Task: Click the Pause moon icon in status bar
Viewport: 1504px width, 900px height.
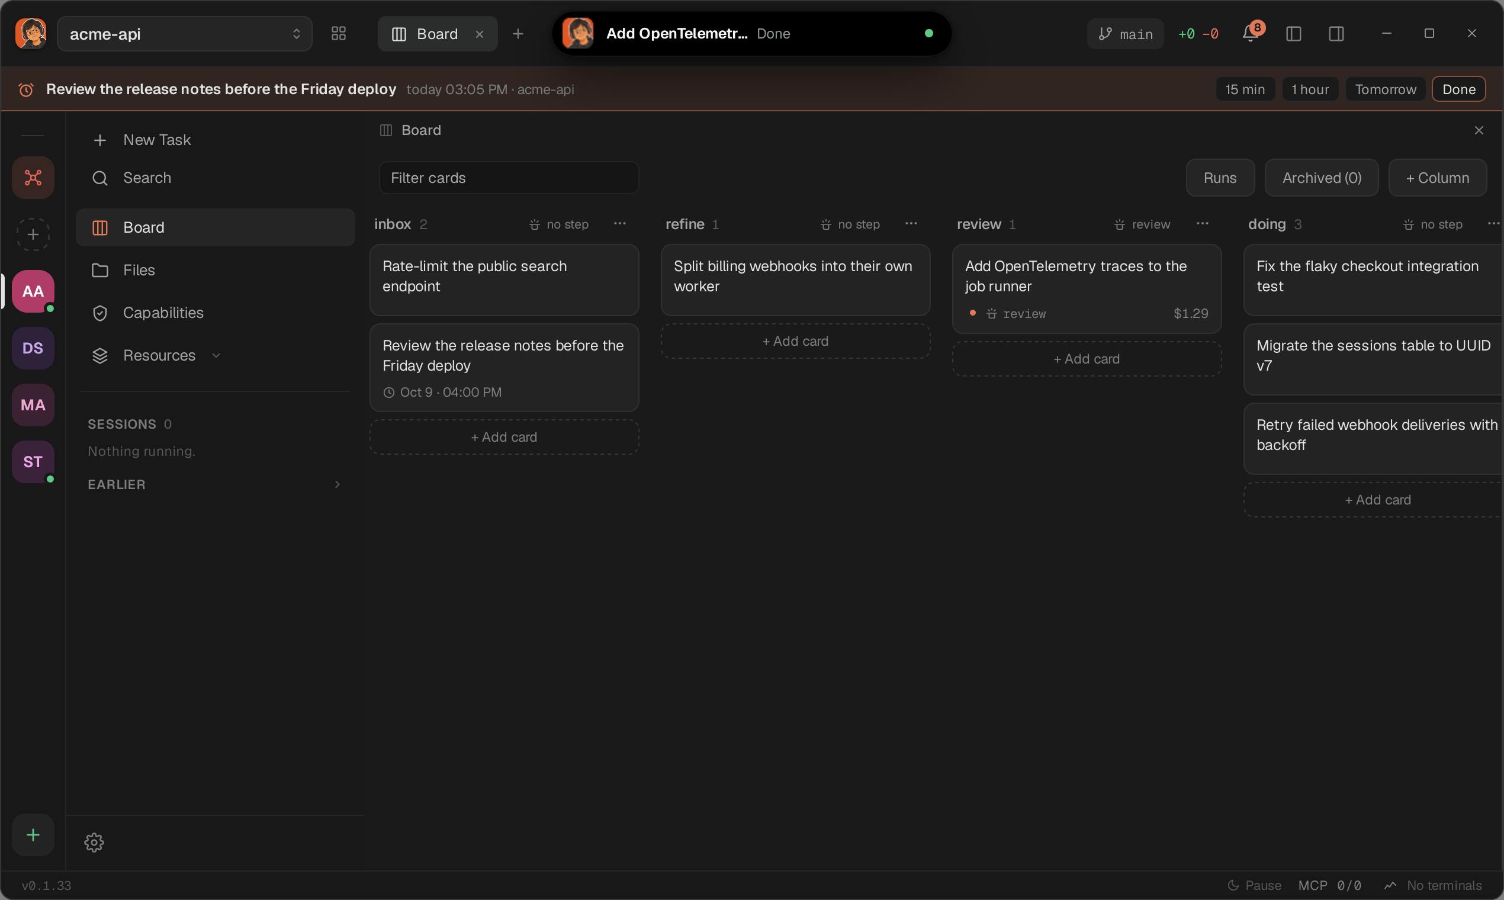Action: [1233, 885]
